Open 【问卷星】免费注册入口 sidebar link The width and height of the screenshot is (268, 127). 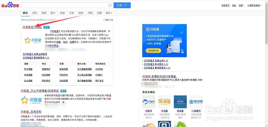[156, 61]
